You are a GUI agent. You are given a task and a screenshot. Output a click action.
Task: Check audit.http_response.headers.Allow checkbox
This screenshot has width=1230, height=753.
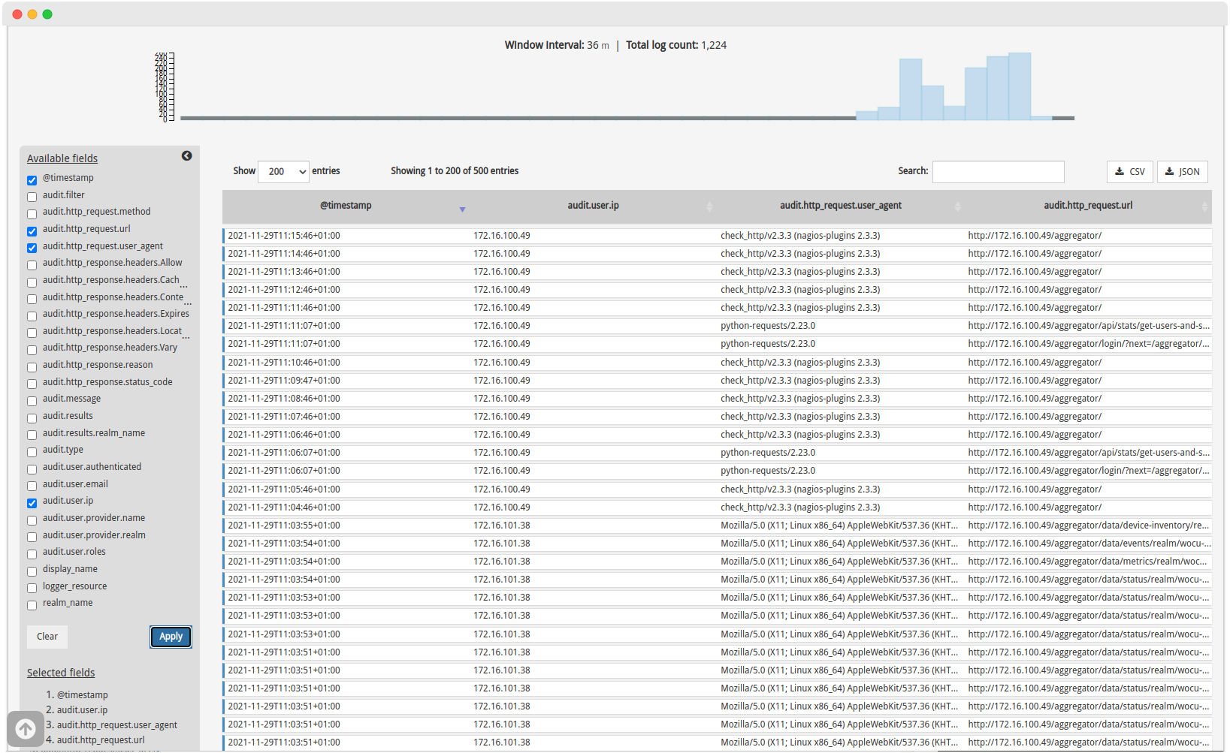coord(32,265)
